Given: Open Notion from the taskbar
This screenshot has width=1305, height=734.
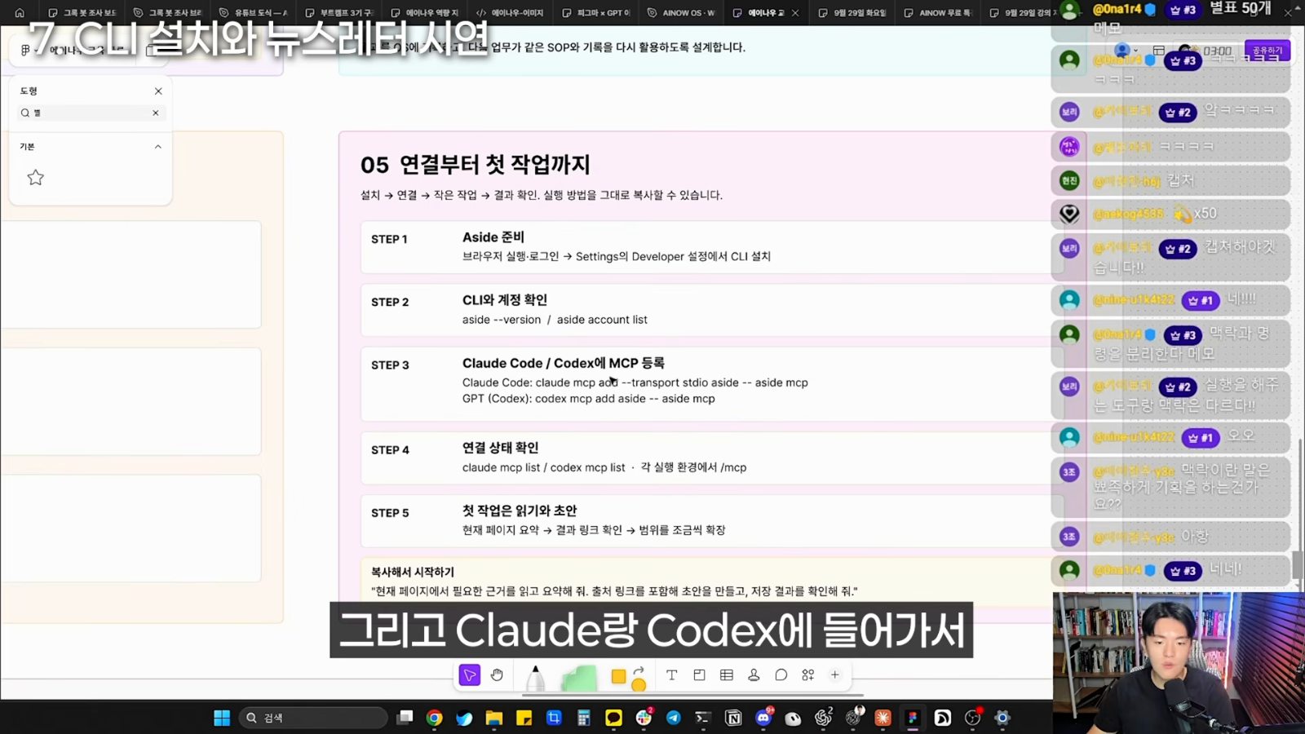Looking at the screenshot, I should [x=733, y=718].
